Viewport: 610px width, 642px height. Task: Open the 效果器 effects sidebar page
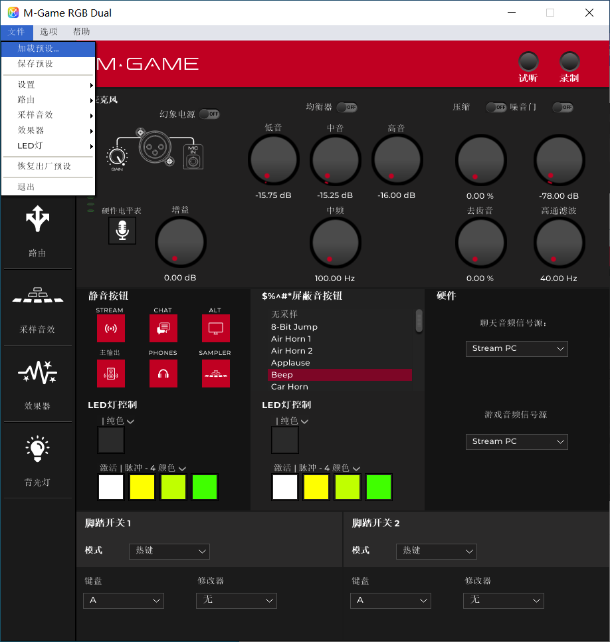tap(38, 384)
